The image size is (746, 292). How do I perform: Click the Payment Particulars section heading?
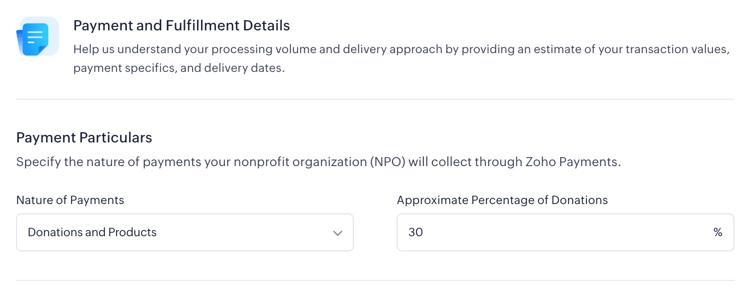pyautogui.click(x=84, y=138)
